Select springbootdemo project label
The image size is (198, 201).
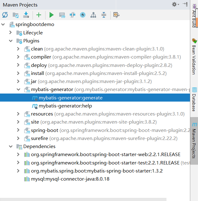pos(35,24)
